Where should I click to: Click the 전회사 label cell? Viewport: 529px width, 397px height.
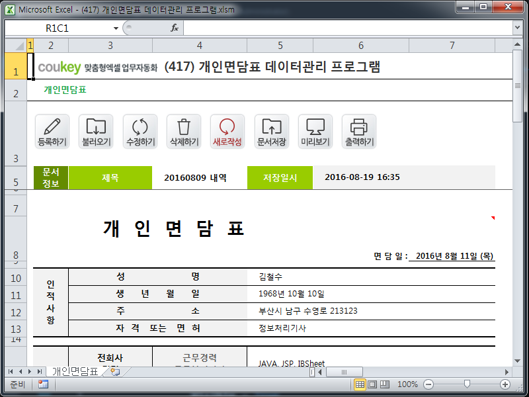point(110,358)
